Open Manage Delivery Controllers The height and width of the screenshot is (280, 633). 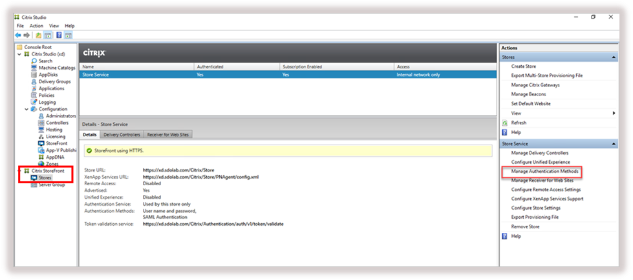[540, 153]
